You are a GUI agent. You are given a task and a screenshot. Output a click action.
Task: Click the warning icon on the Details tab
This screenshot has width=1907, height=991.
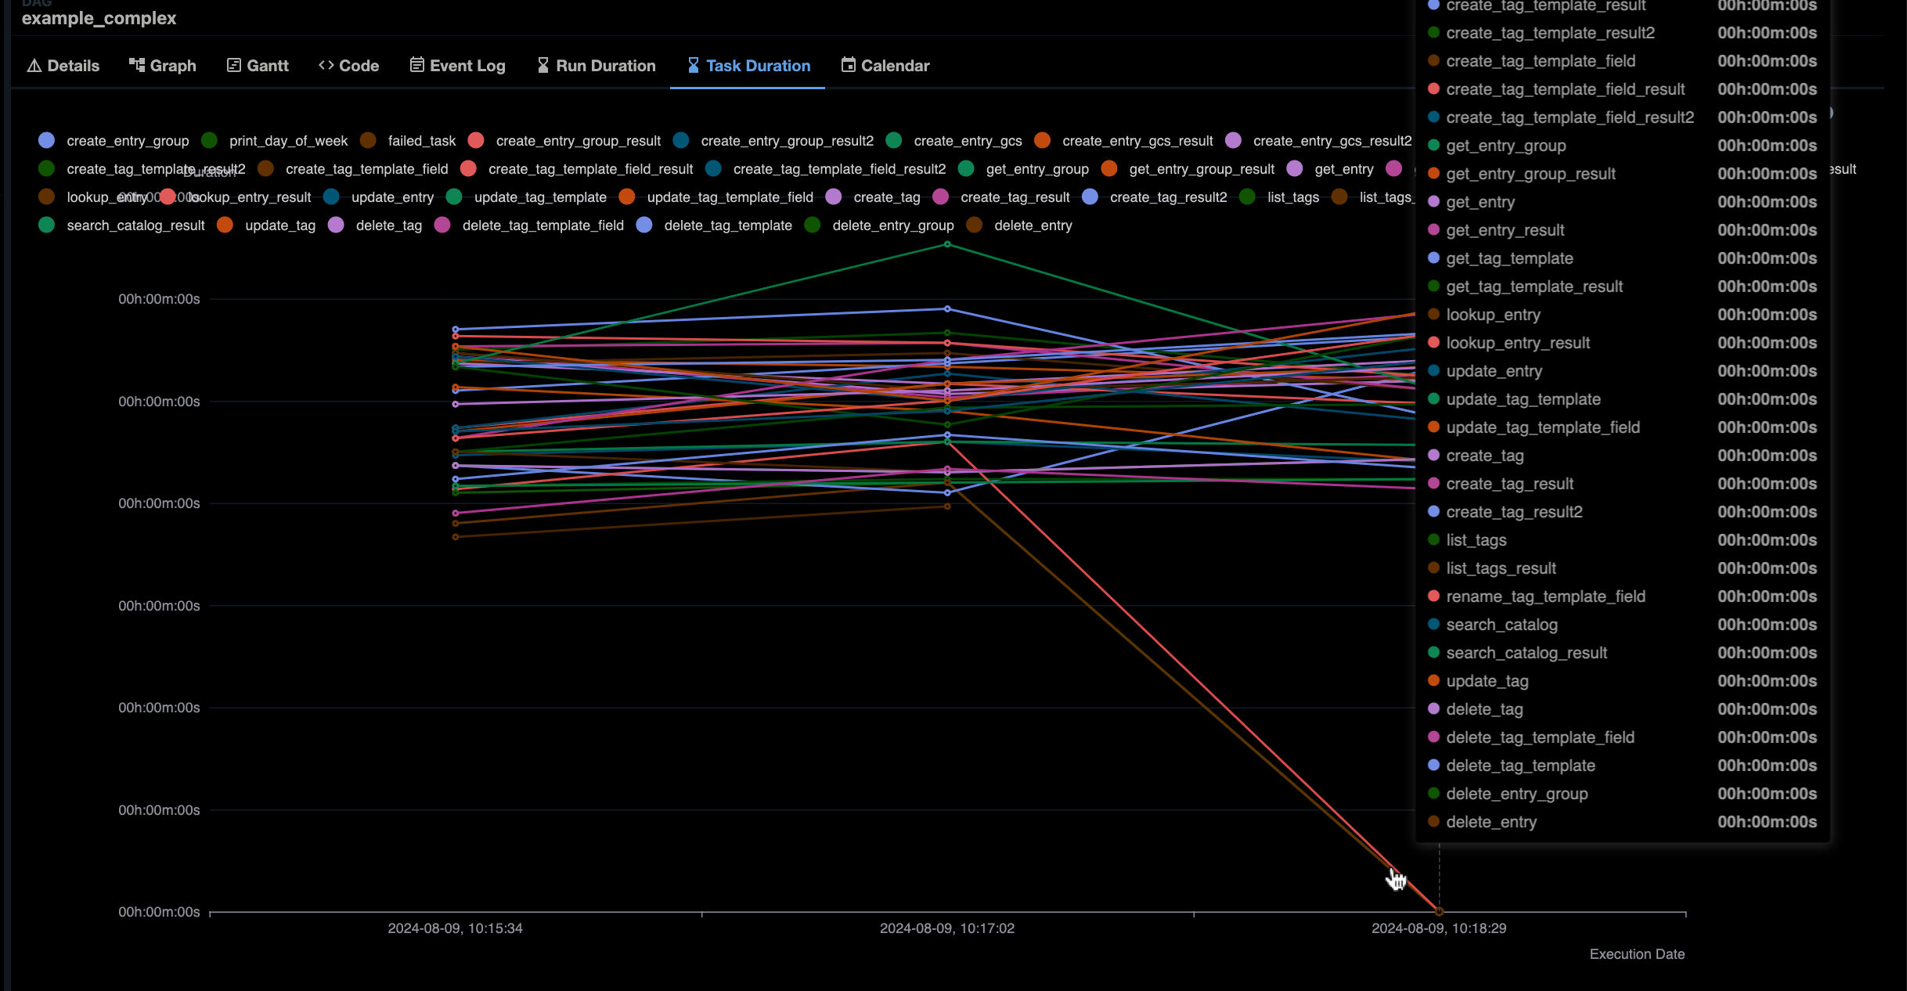pyautogui.click(x=35, y=66)
